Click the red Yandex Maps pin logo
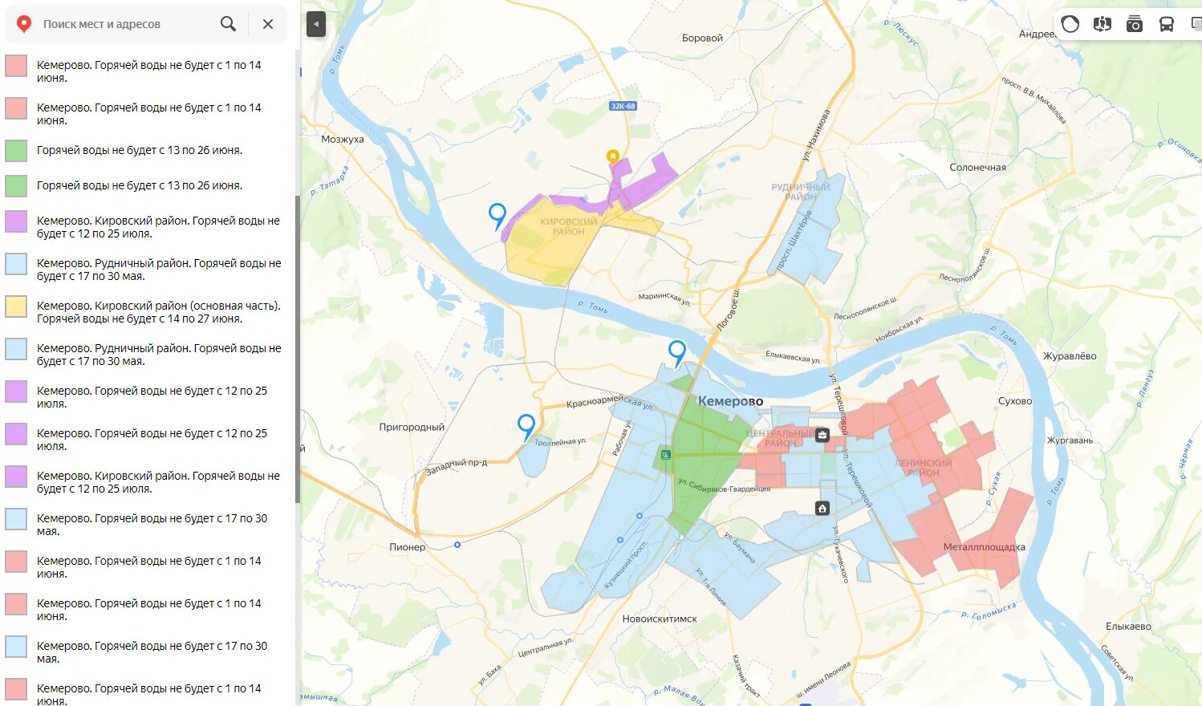Image resolution: width=1202 pixels, height=706 pixels. point(24,24)
